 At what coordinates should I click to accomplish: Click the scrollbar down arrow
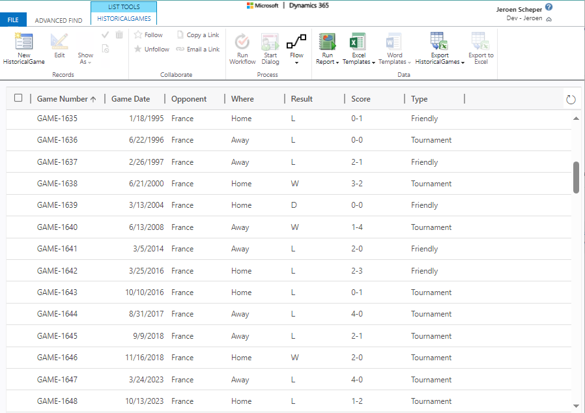point(576,406)
